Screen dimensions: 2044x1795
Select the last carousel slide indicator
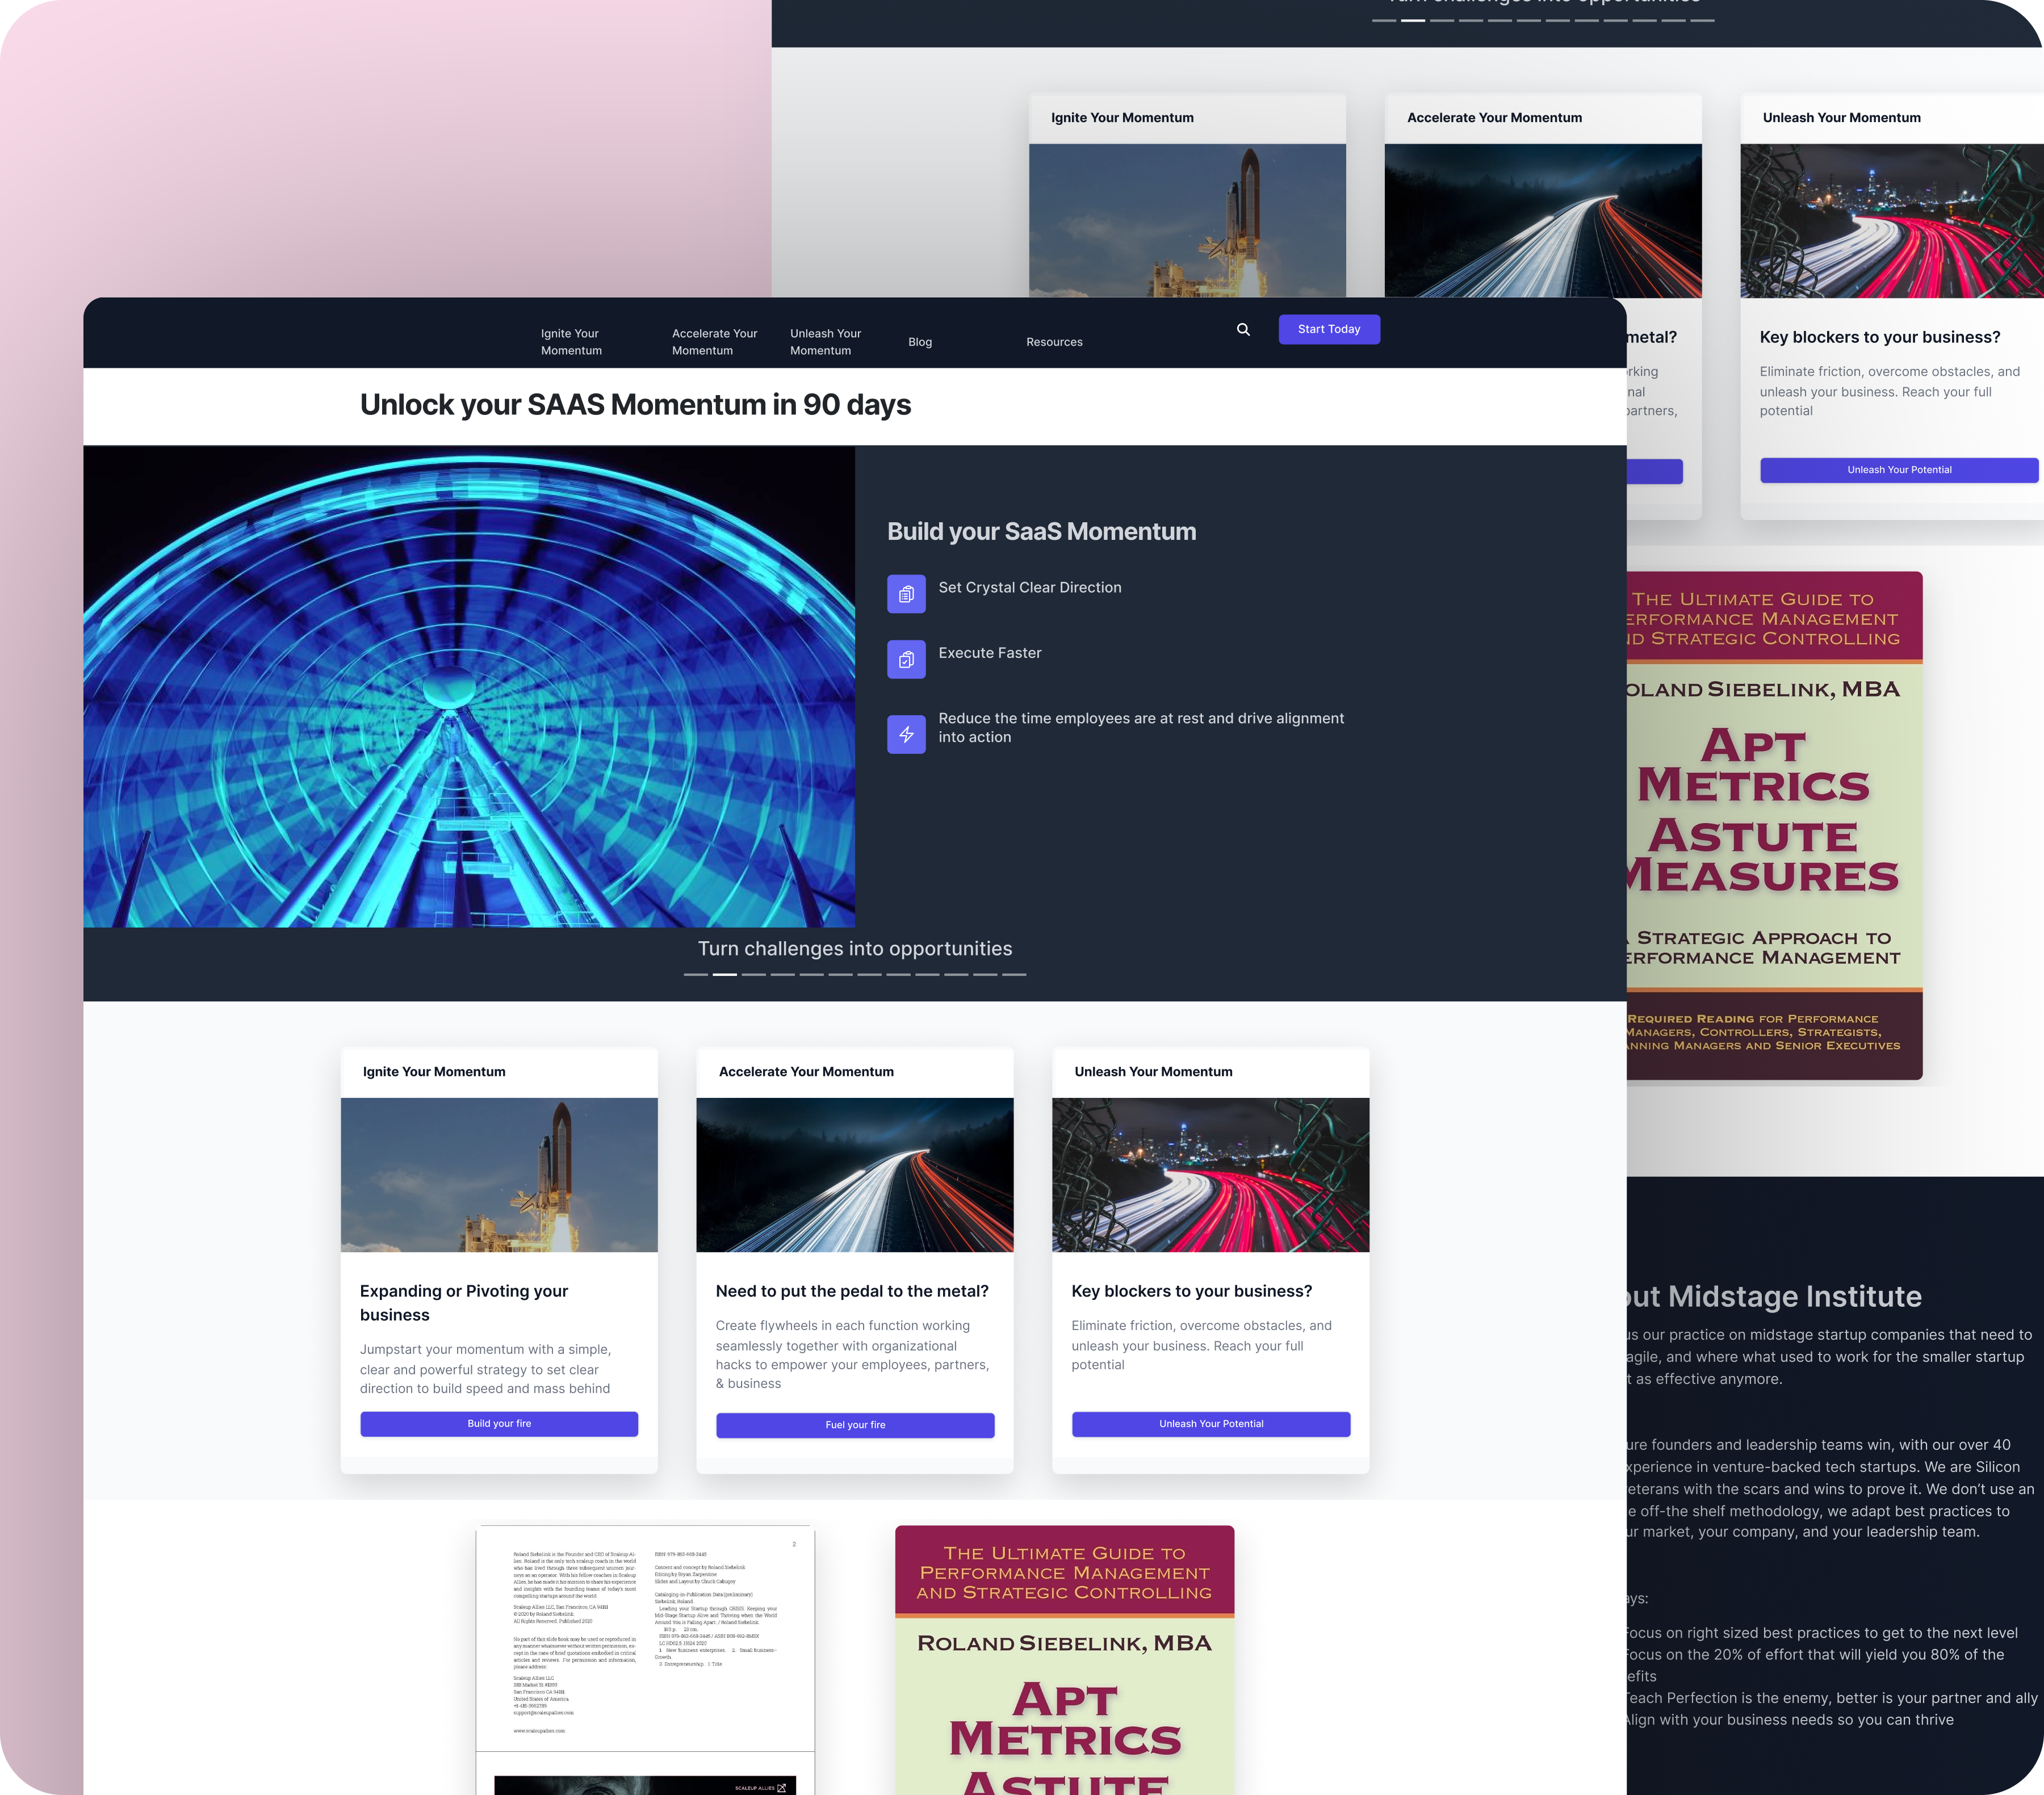(x=1014, y=974)
